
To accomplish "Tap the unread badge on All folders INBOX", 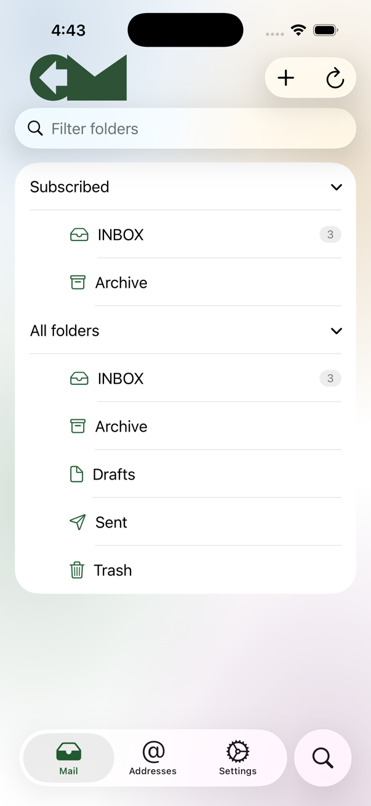I will [x=330, y=378].
